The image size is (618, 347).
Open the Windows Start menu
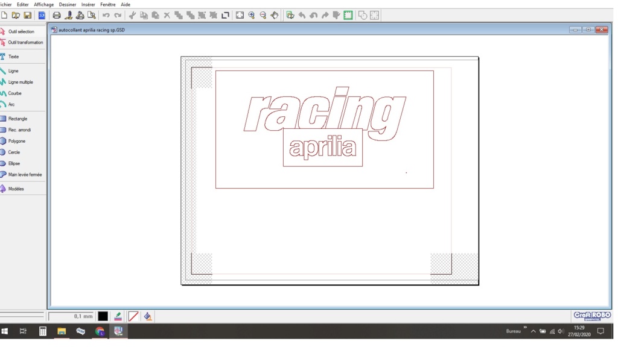[5, 331]
